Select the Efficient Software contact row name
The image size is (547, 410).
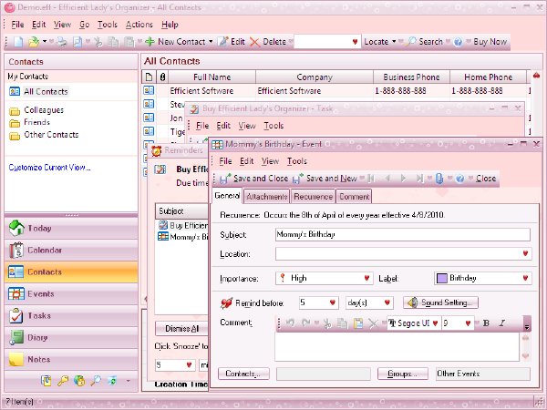(201, 90)
